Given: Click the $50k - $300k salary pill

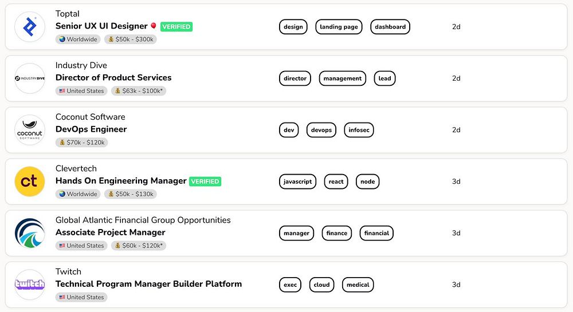Looking at the screenshot, I should coord(131,40).
